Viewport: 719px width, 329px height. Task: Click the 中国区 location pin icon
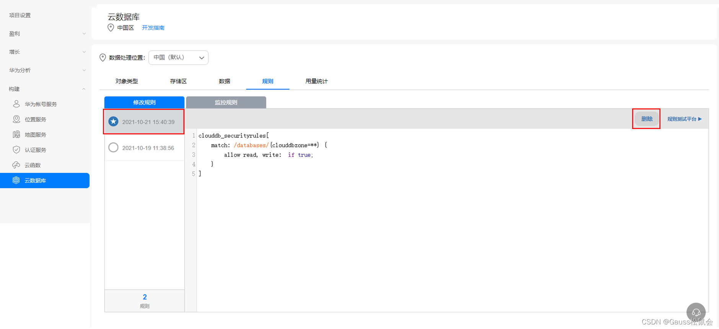111,27
